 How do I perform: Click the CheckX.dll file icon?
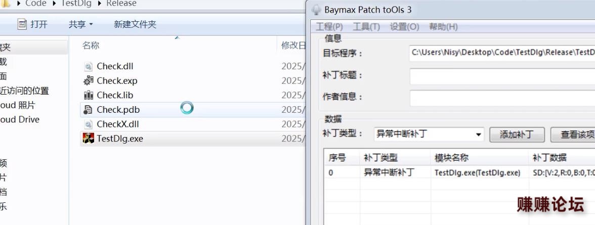(88, 124)
